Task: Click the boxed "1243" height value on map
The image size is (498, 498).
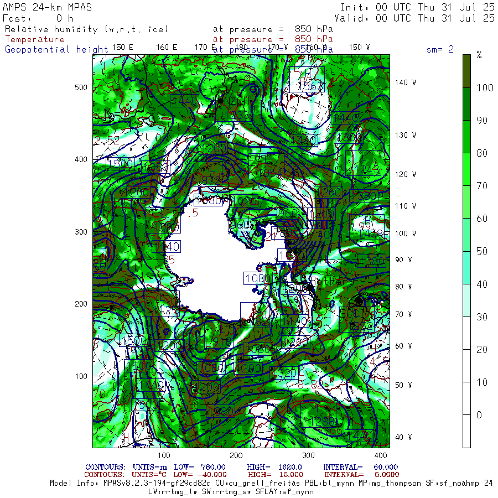Action: tap(367, 169)
